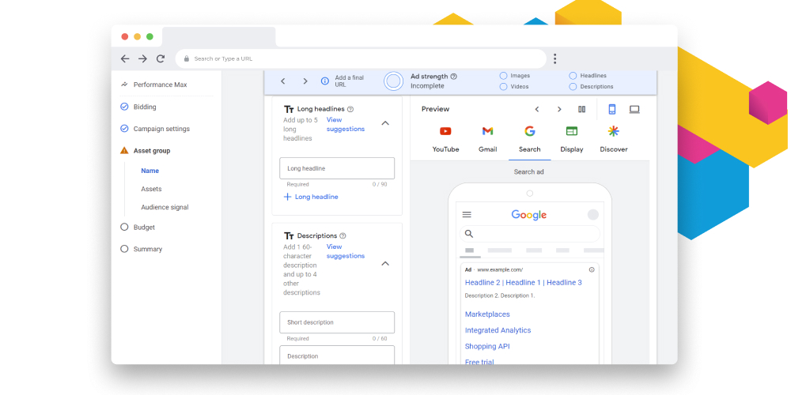Click the account avatar in phone preview
The image size is (791, 395).
593,215
